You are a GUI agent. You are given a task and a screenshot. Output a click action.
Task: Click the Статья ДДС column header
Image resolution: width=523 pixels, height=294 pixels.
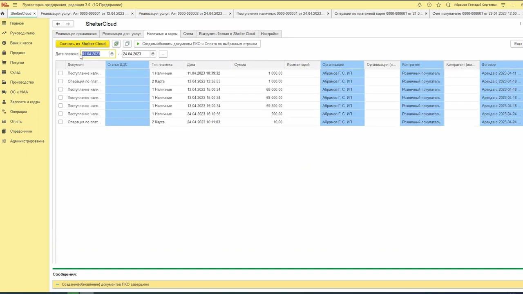(127, 65)
